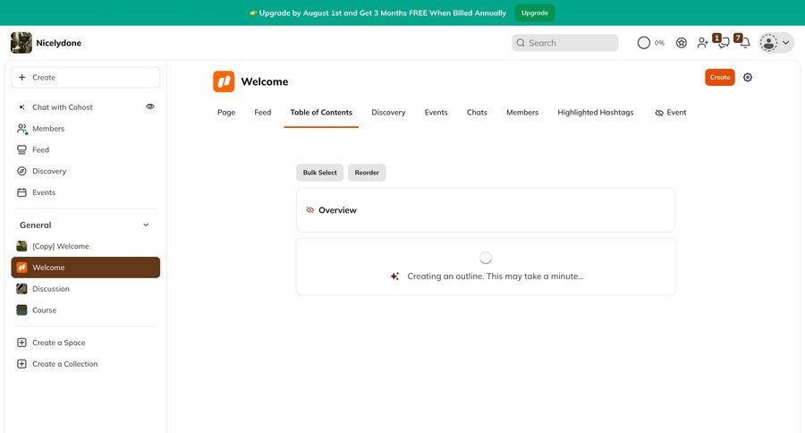The image size is (805, 433).
Task: Switch to the Discovery tab
Action: 389,113
